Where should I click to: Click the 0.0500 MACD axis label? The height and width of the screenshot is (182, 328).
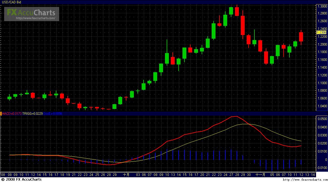(x=322, y=119)
